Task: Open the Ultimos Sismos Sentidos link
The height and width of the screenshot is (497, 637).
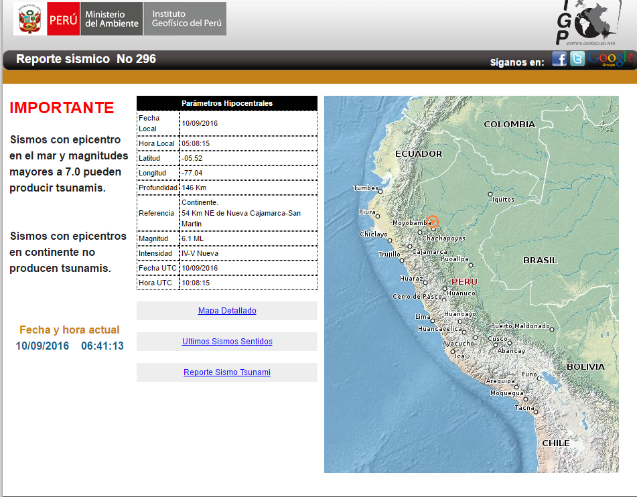Action: tap(227, 342)
